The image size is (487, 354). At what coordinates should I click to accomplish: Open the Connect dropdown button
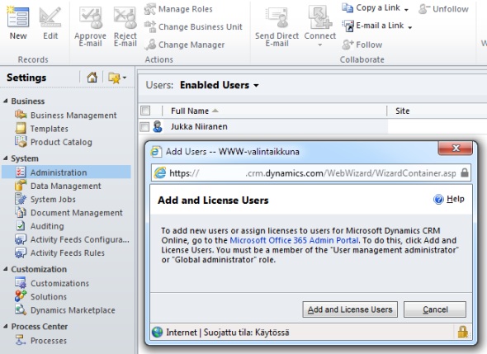[320, 26]
